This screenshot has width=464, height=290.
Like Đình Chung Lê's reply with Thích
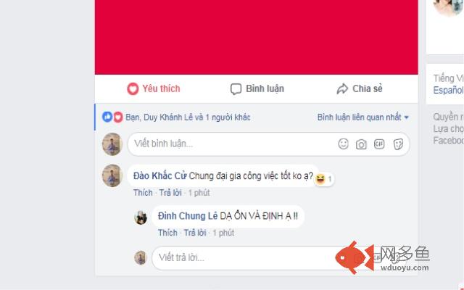pyautogui.click(x=167, y=233)
